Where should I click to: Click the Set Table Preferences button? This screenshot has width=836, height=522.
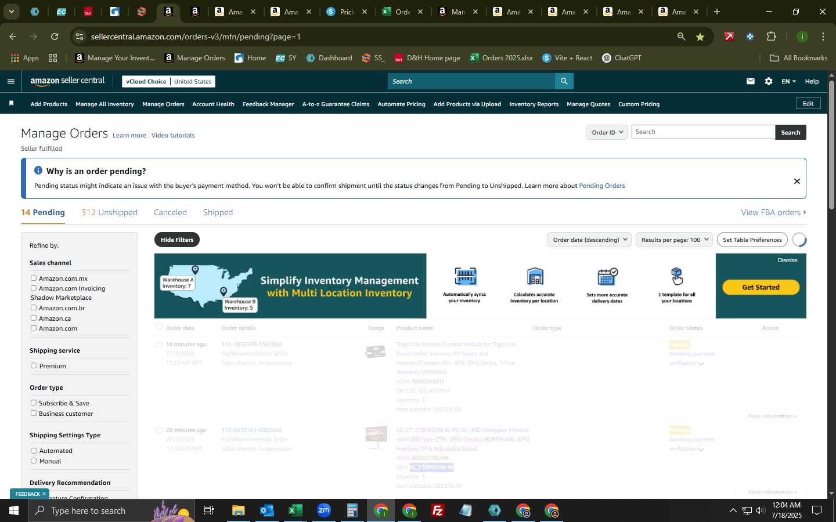coord(752,240)
